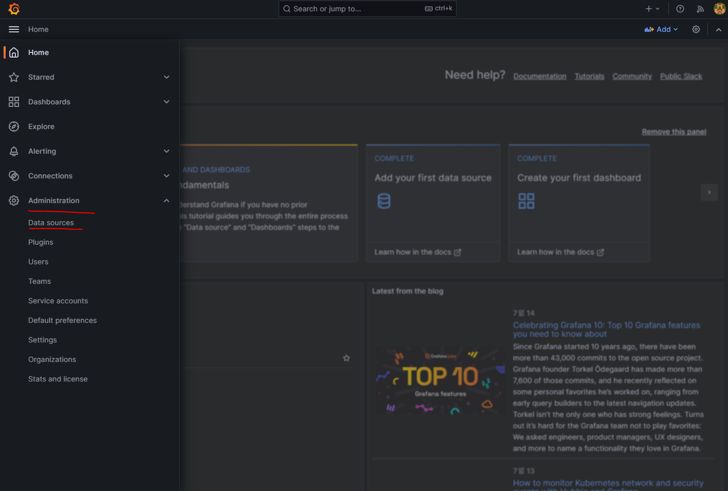Screen dimensions: 728x491
Task: Open the news RSS feed icon
Action: pyautogui.click(x=700, y=9)
